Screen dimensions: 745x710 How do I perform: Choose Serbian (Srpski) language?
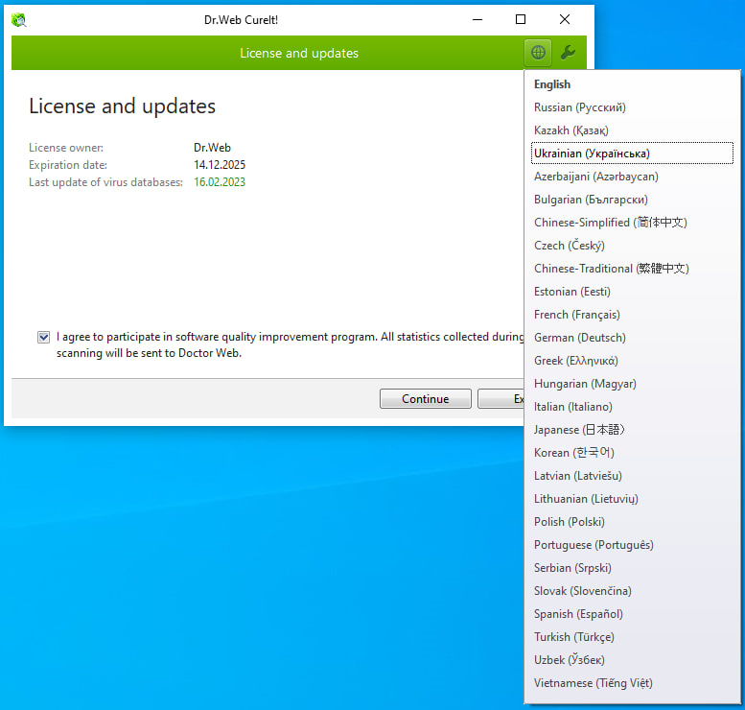tap(632, 568)
